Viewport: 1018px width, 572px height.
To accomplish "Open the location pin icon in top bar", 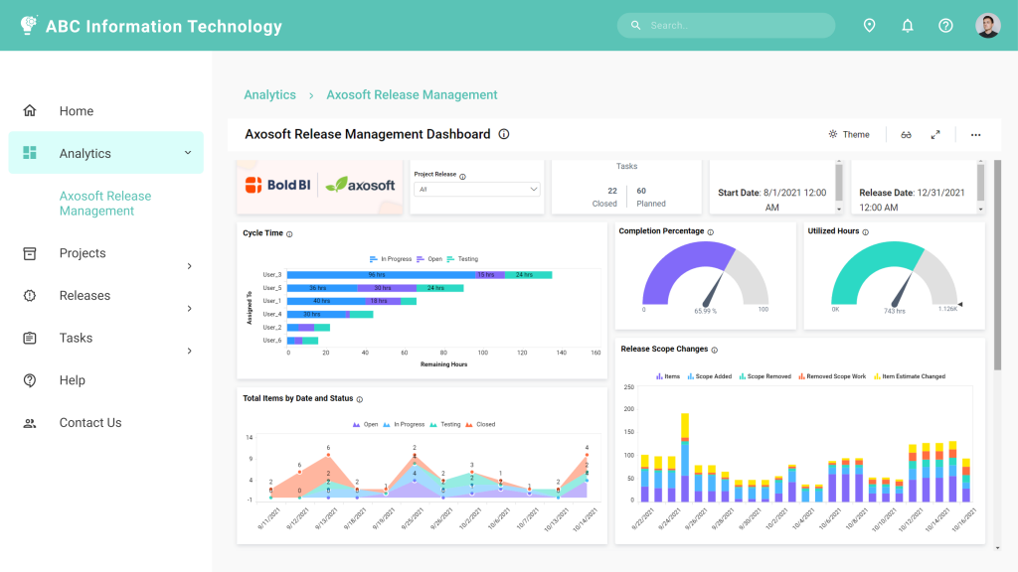I will (x=869, y=25).
